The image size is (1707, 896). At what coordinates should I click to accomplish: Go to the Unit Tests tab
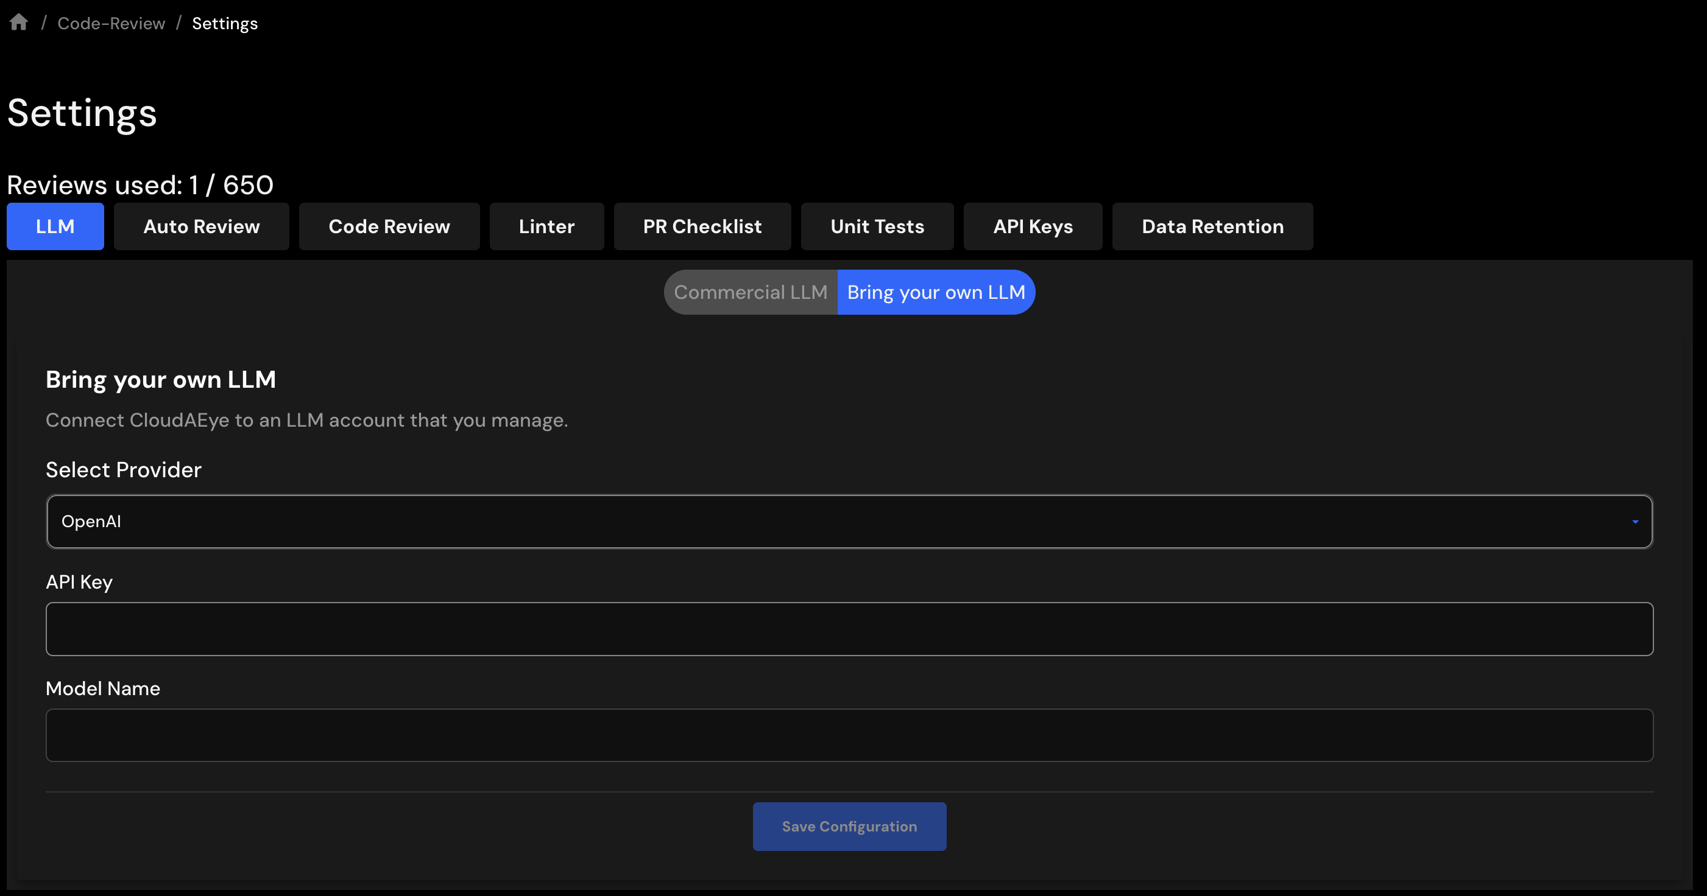click(x=877, y=226)
